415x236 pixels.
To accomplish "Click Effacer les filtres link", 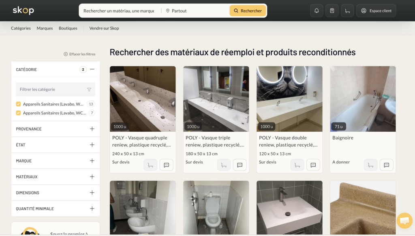I will pos(79,54).
